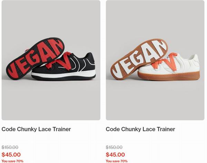
Task: Click the white midsole of the black trainer
Action: click(x=63, y=74)
